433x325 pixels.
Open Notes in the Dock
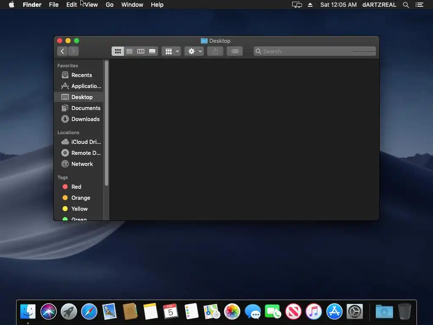[x=151, y=311]
